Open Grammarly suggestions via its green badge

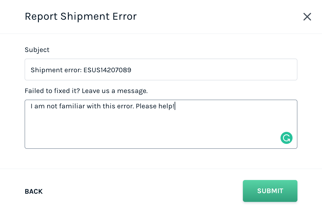coord(286,138)
